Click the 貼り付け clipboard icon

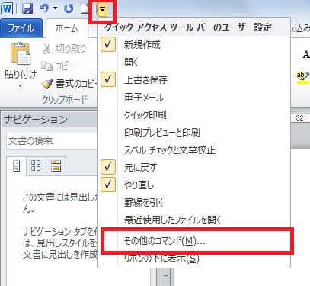21,54
